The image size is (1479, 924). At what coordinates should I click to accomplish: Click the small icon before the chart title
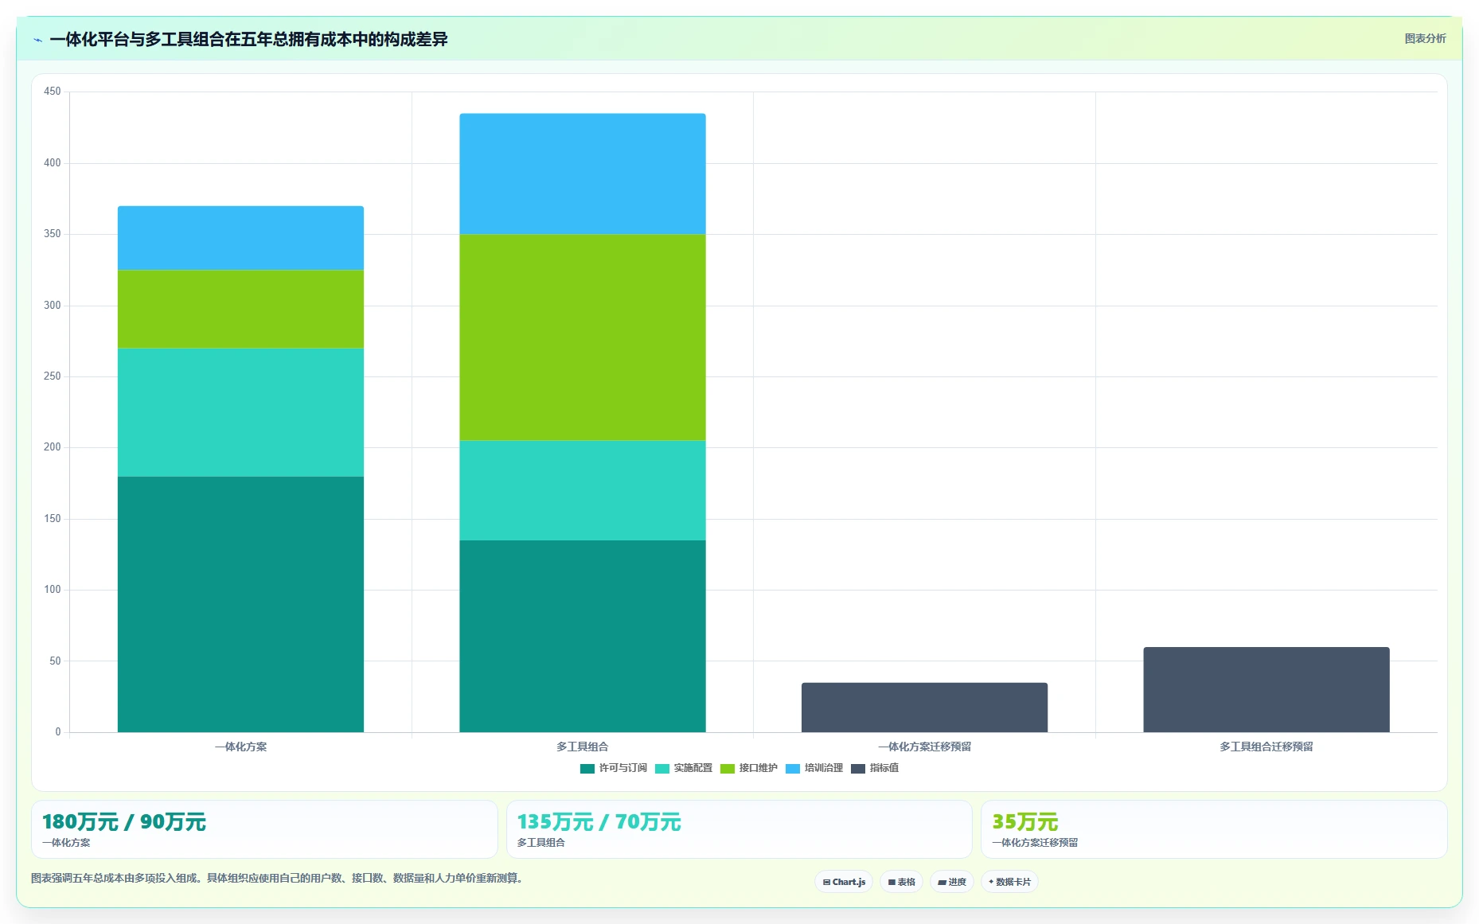[37, 40]
